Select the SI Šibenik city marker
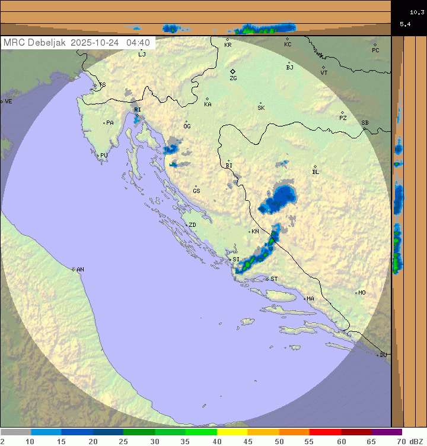The height and width of the screenshot is (446, 427). coord(230,259)
